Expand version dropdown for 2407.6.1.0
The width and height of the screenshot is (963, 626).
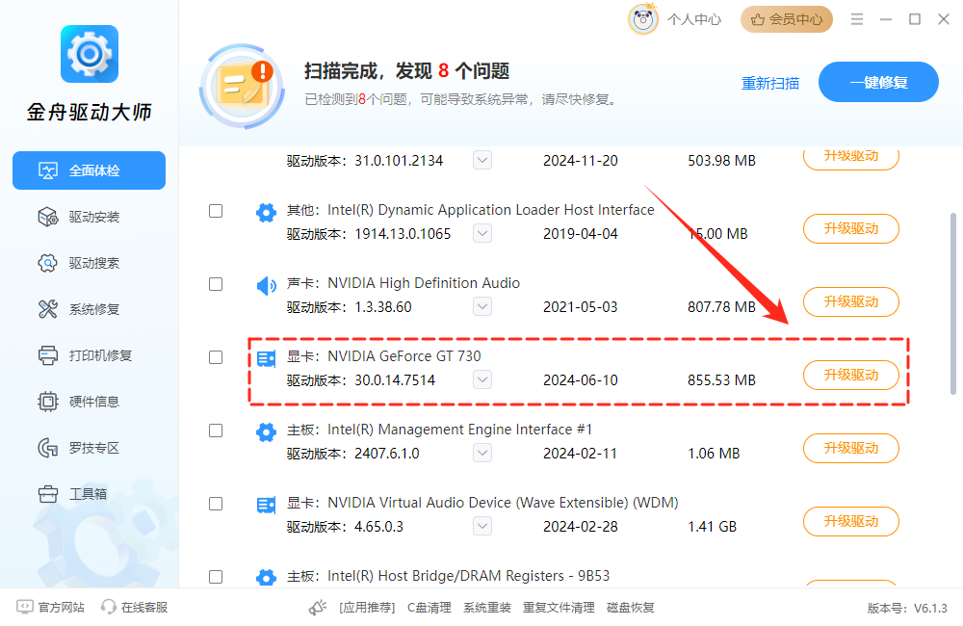pyautogui.click(x=482, y=453)
